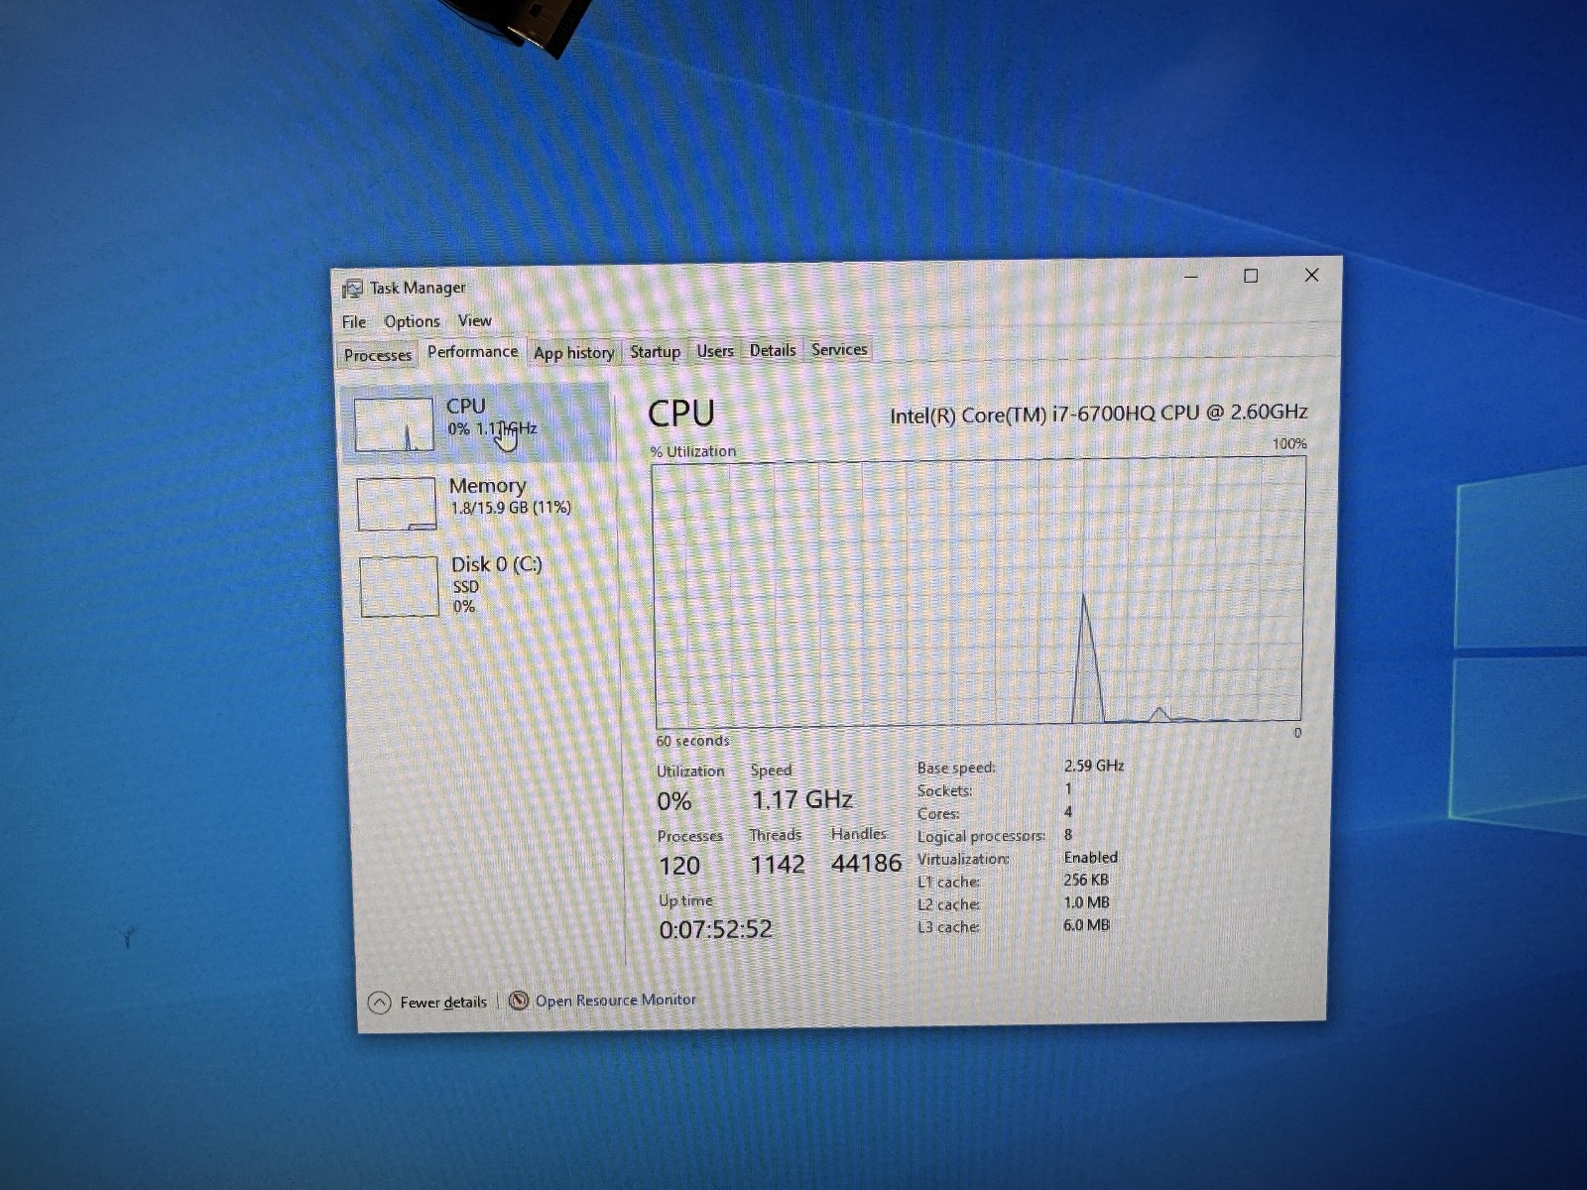
Task: Switch to the Performance tab
Action: click(472, 352)
